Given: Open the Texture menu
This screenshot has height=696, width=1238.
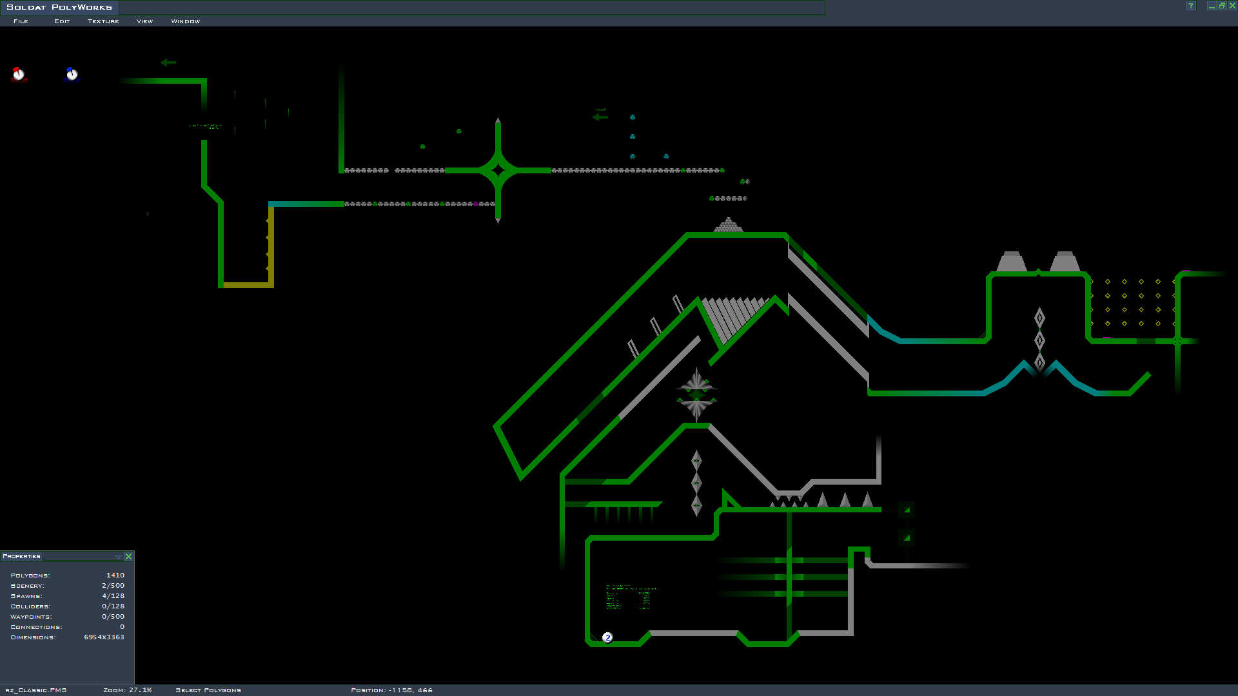Looking at the screenshot, I should 103,21.
